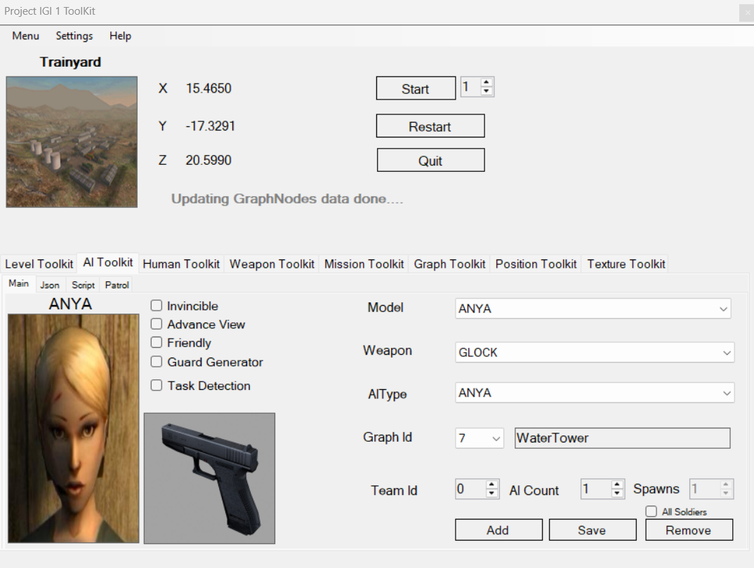754x568 pixels.
Task: Switch to the Level Toolkit tab
Action: [39, 264]
